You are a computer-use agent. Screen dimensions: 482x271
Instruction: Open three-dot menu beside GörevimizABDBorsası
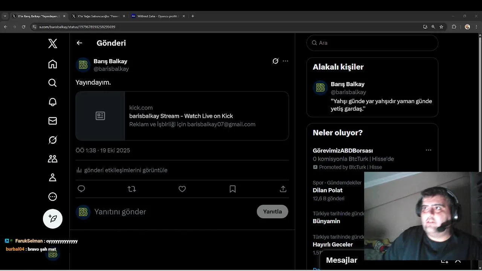(x=429, y=150)
